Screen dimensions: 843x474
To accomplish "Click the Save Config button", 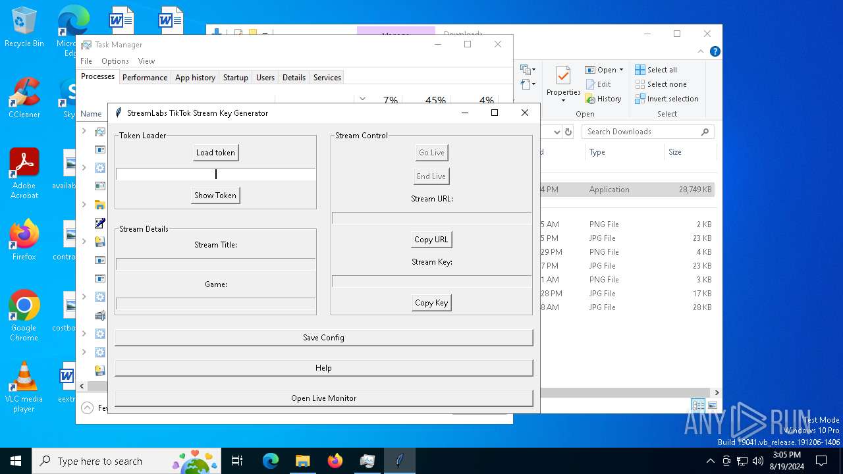I will pos(323,338).
